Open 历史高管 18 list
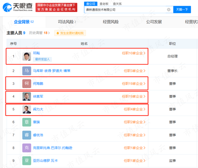 pyautogui.click(x=39, y=33)
